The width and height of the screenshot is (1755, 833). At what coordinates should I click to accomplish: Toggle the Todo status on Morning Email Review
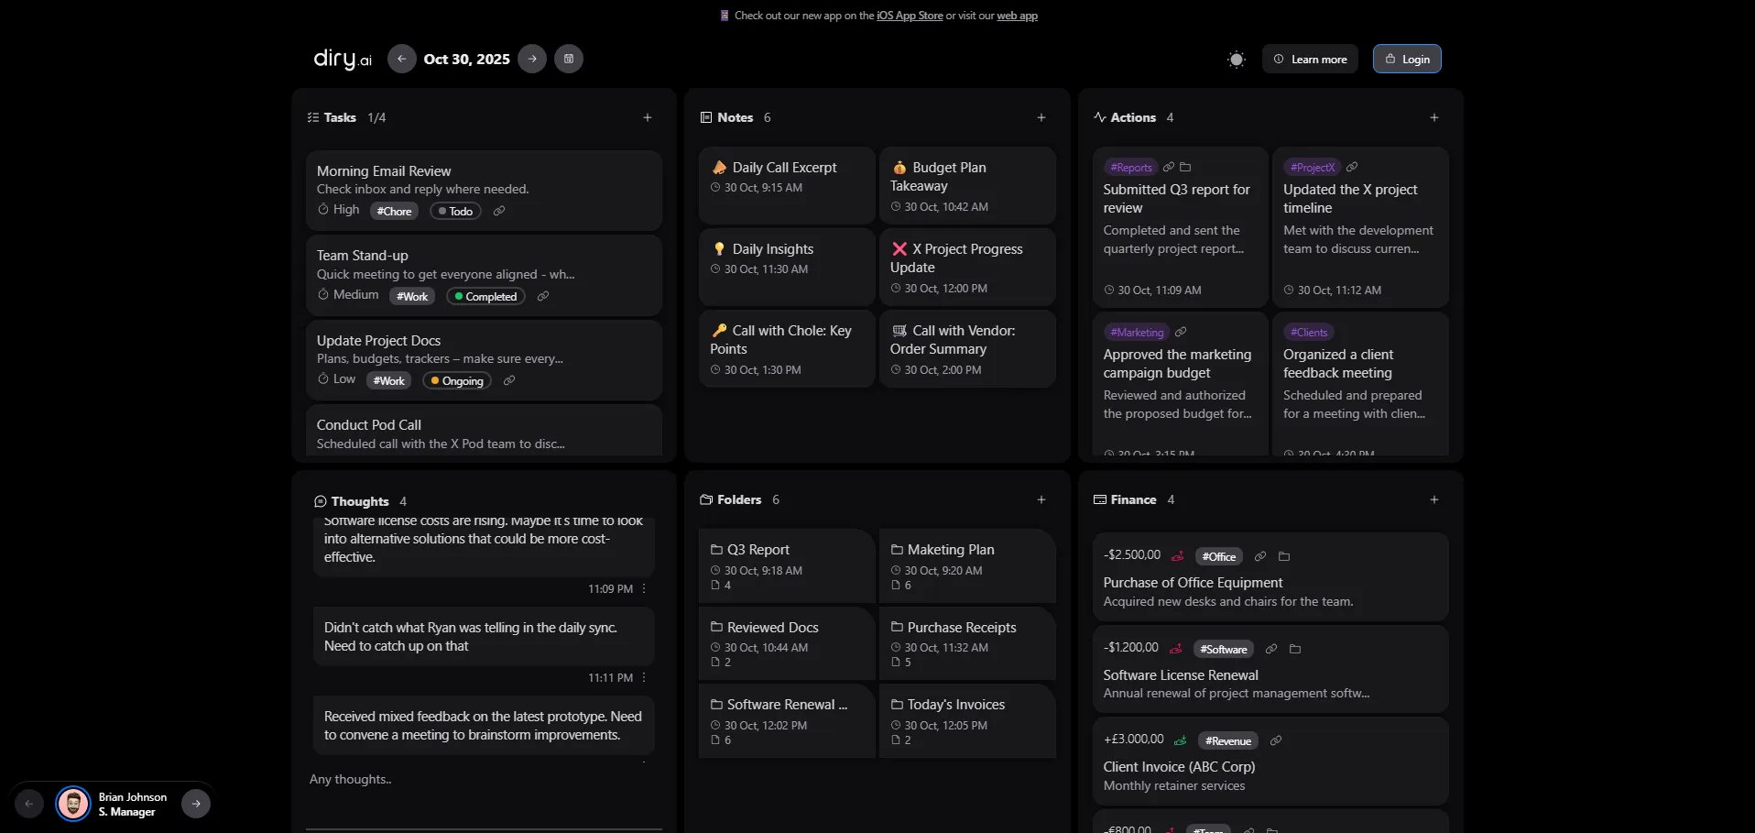pyautogui.click(x=455, y=211)
